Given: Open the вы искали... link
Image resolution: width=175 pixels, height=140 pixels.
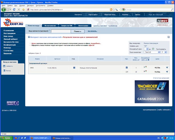Looking at the screenshot, I should coord(92,31).
